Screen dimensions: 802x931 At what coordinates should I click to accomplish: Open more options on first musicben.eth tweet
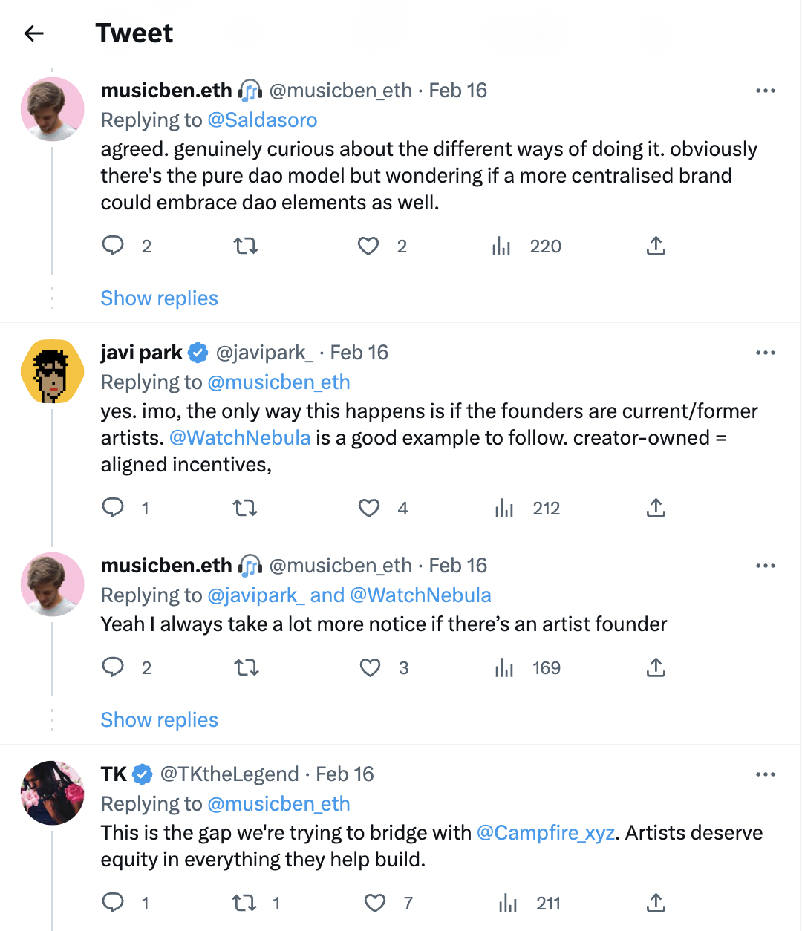click(765, 91)
